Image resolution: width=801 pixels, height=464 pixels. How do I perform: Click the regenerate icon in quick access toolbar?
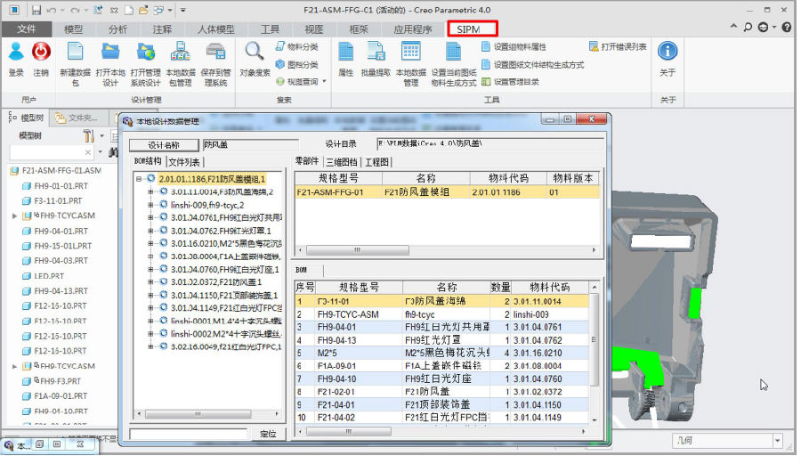[98, 10]
